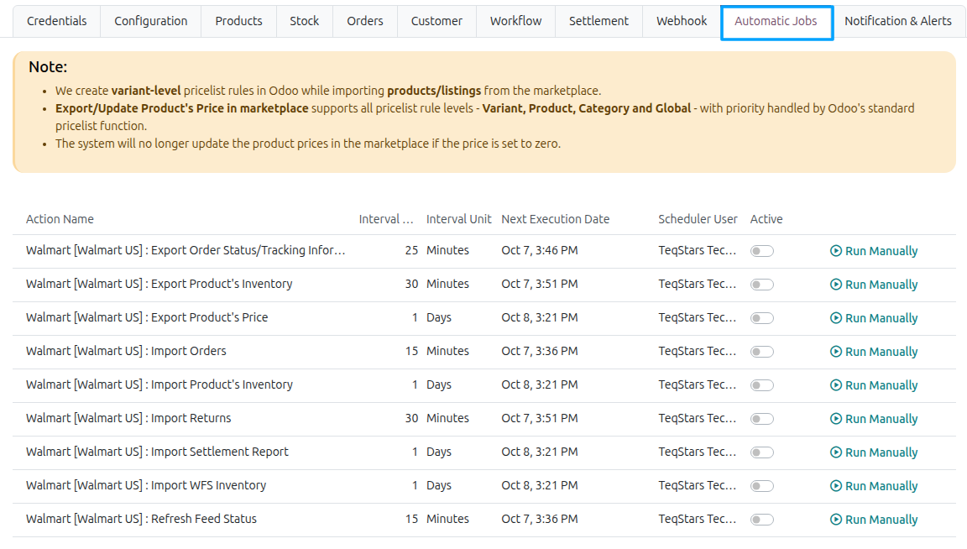
Task: Run Export Product's Inventory manually
Action: click(874, 285)
